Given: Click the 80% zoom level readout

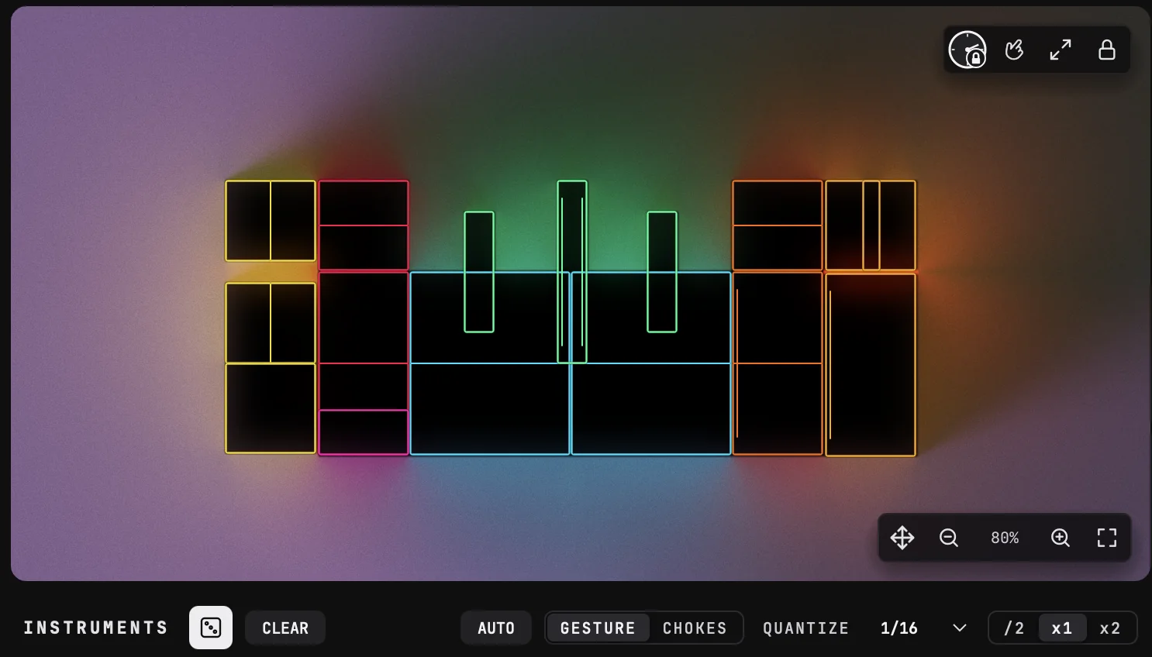Looking at the screenshot, I should 1005,538.
